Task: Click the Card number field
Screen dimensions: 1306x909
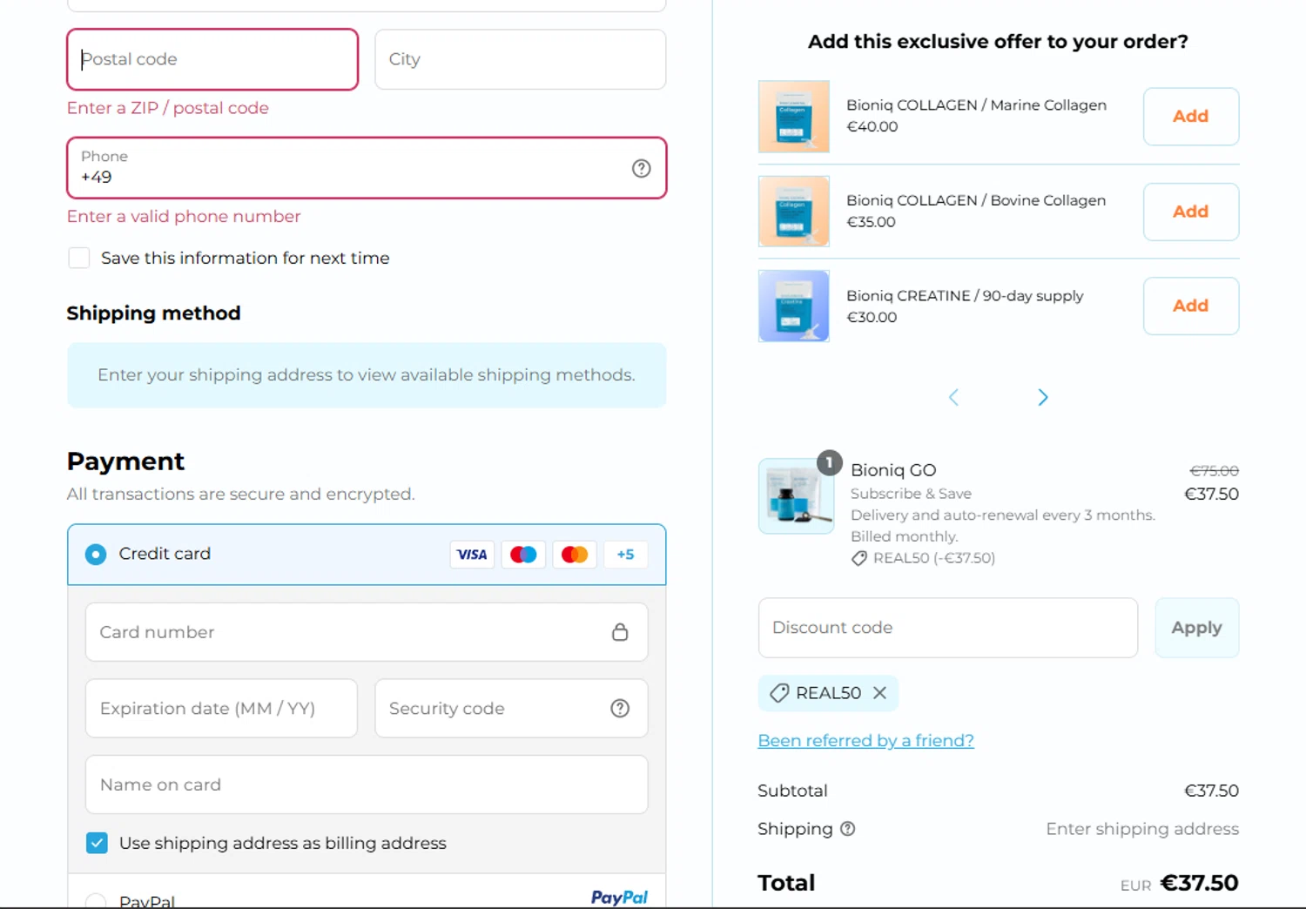Action: (367, 632)
